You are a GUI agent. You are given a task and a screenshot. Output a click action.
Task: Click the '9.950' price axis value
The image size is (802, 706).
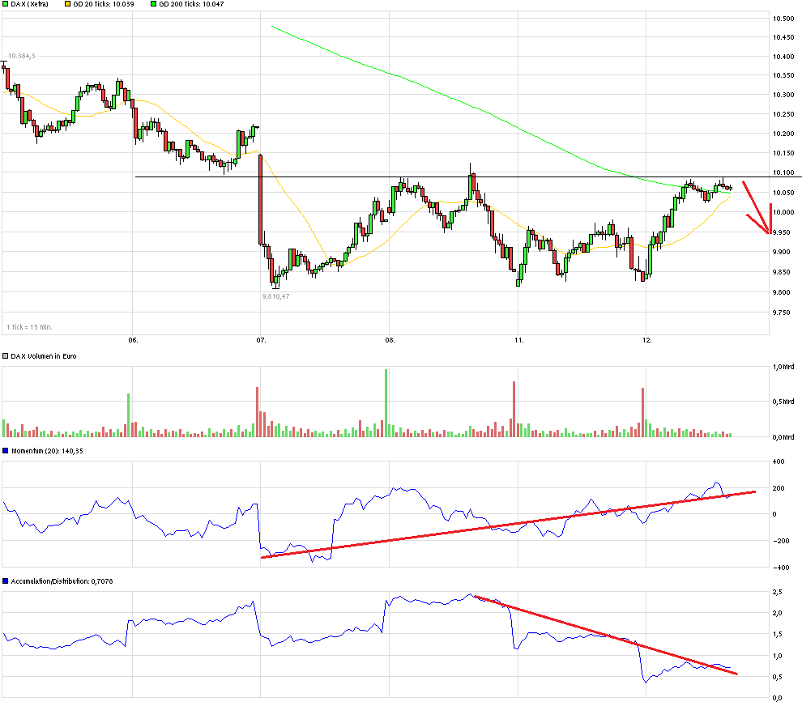pyautogui.click(x=783, y=232)
